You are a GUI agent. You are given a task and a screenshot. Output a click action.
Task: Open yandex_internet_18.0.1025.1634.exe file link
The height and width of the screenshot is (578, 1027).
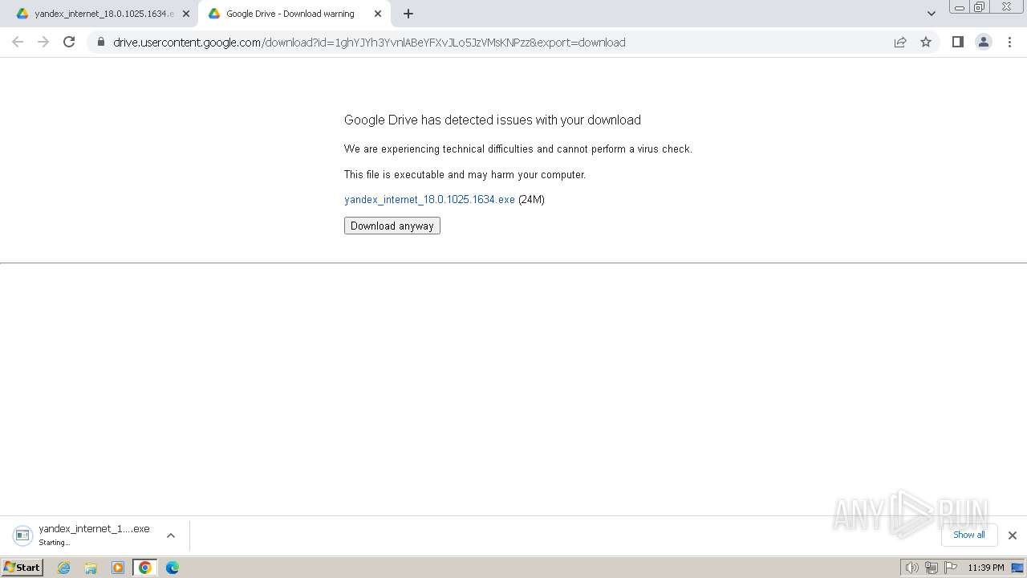(x=429, y=199)
